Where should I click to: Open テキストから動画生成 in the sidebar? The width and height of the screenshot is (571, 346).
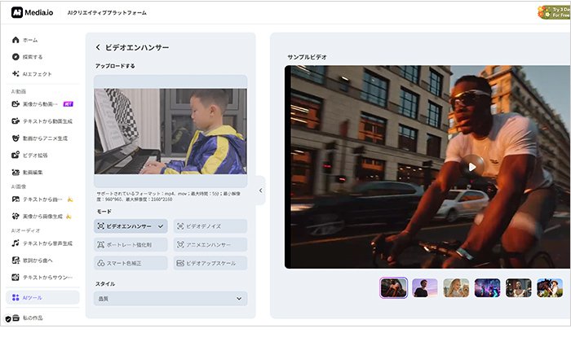pos(42,121)
